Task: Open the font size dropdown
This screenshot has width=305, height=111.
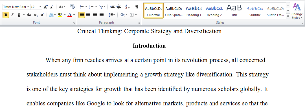Action: coord(40,7)
